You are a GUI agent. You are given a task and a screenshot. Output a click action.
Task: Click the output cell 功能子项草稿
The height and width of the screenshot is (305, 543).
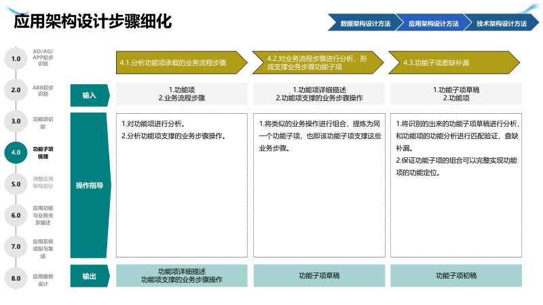[x=319, y=276]
